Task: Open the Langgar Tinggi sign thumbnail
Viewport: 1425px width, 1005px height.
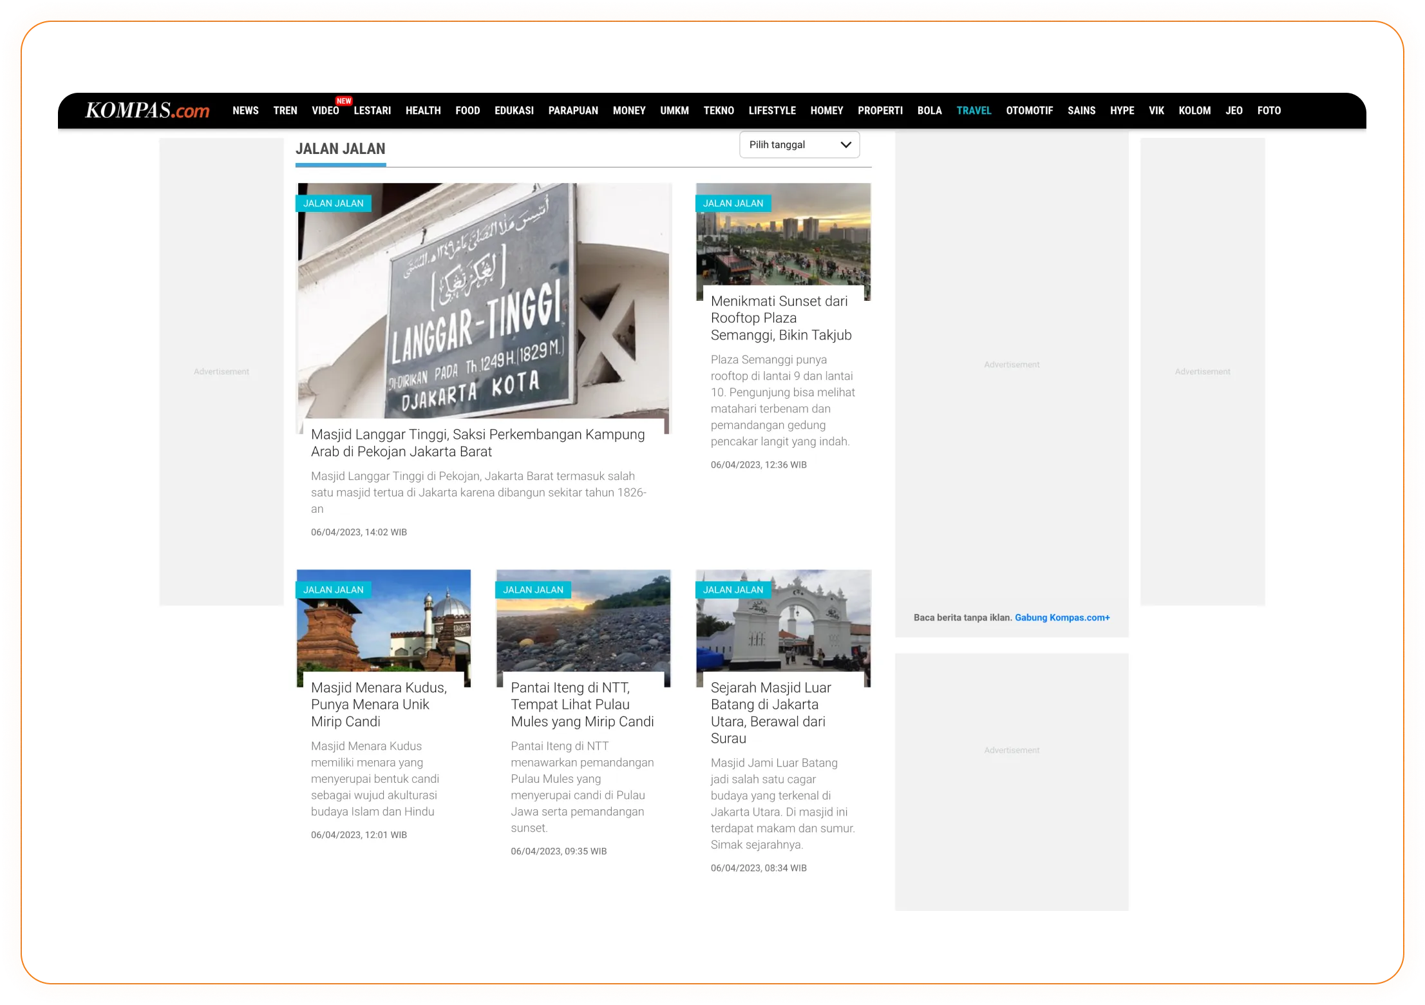Action: 483,303
